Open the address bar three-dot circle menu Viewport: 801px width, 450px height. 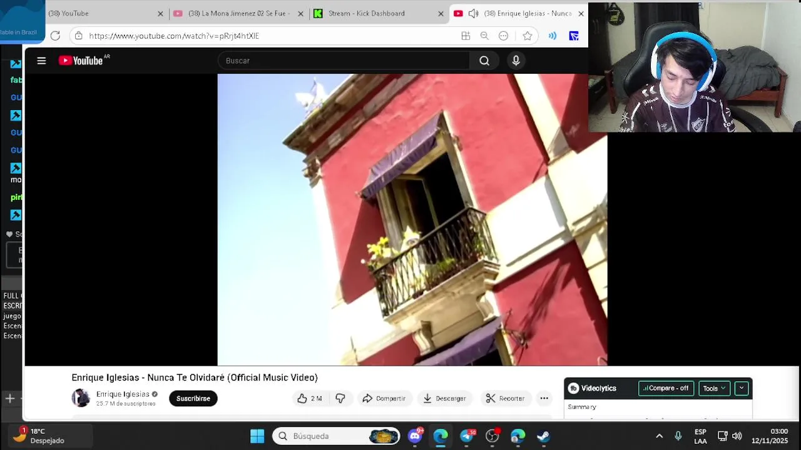(x=504, y=36)
